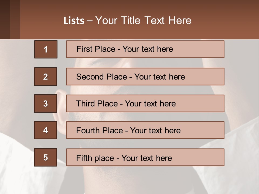Click the words 'Your text here' in first bar

point(148,49)
